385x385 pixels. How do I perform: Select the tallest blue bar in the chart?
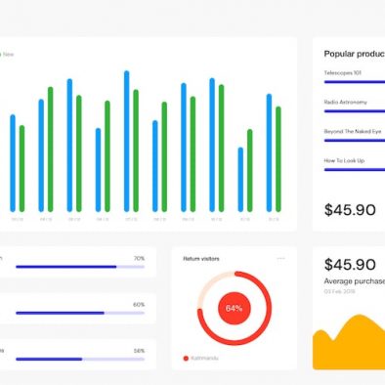[127, 141]
